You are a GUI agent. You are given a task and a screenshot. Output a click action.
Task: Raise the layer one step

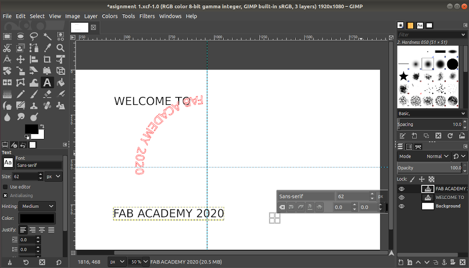[x=418, y=262]
